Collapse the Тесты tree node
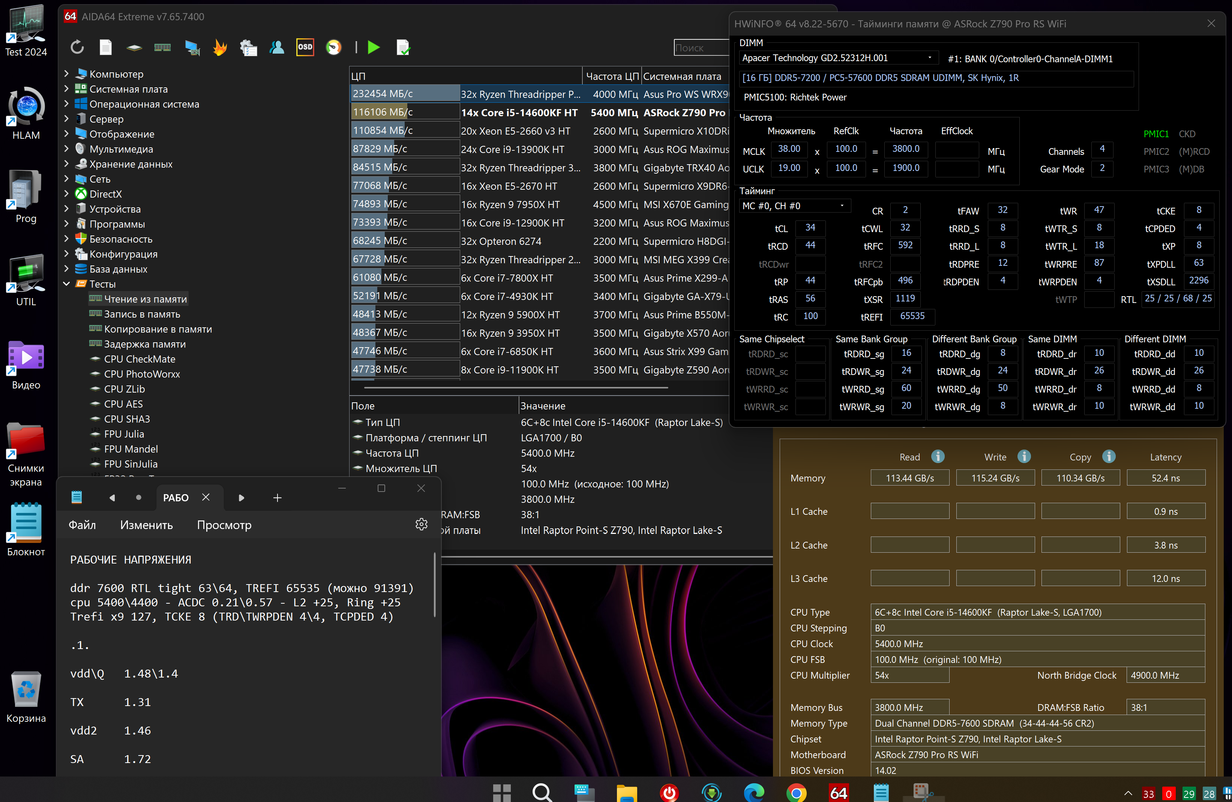1232x802 pixels. [x=66, y=283]
